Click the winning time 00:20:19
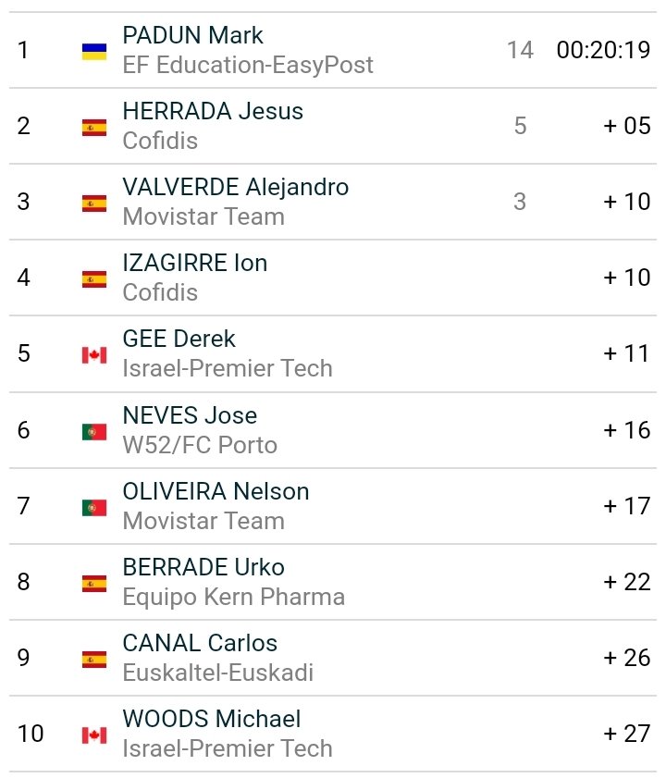 tap(603, 50)
